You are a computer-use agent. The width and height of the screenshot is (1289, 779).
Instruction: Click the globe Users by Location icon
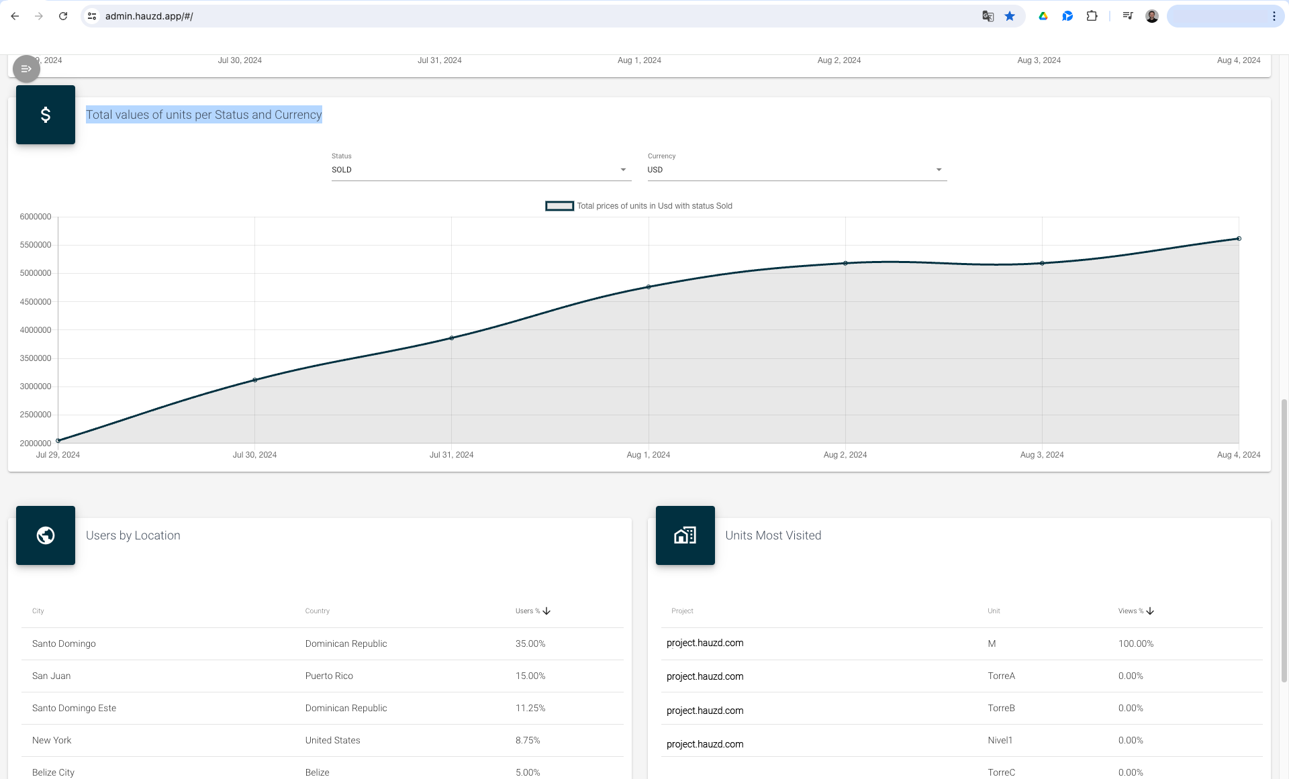pos(46,535)
